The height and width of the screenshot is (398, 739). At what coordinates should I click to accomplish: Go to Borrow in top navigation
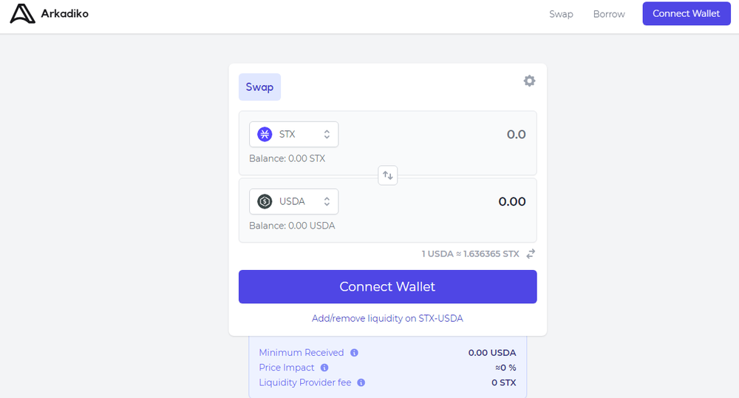(609, 14)
